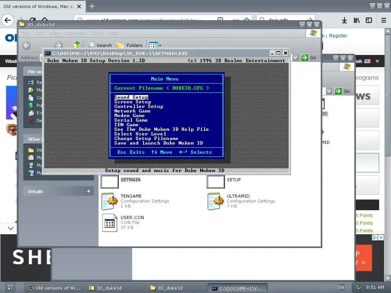This screenshot has height=293, width=391.
Task: Click the 8:51 AM clock in the taskbar
Action: click(x=375, y=287)
